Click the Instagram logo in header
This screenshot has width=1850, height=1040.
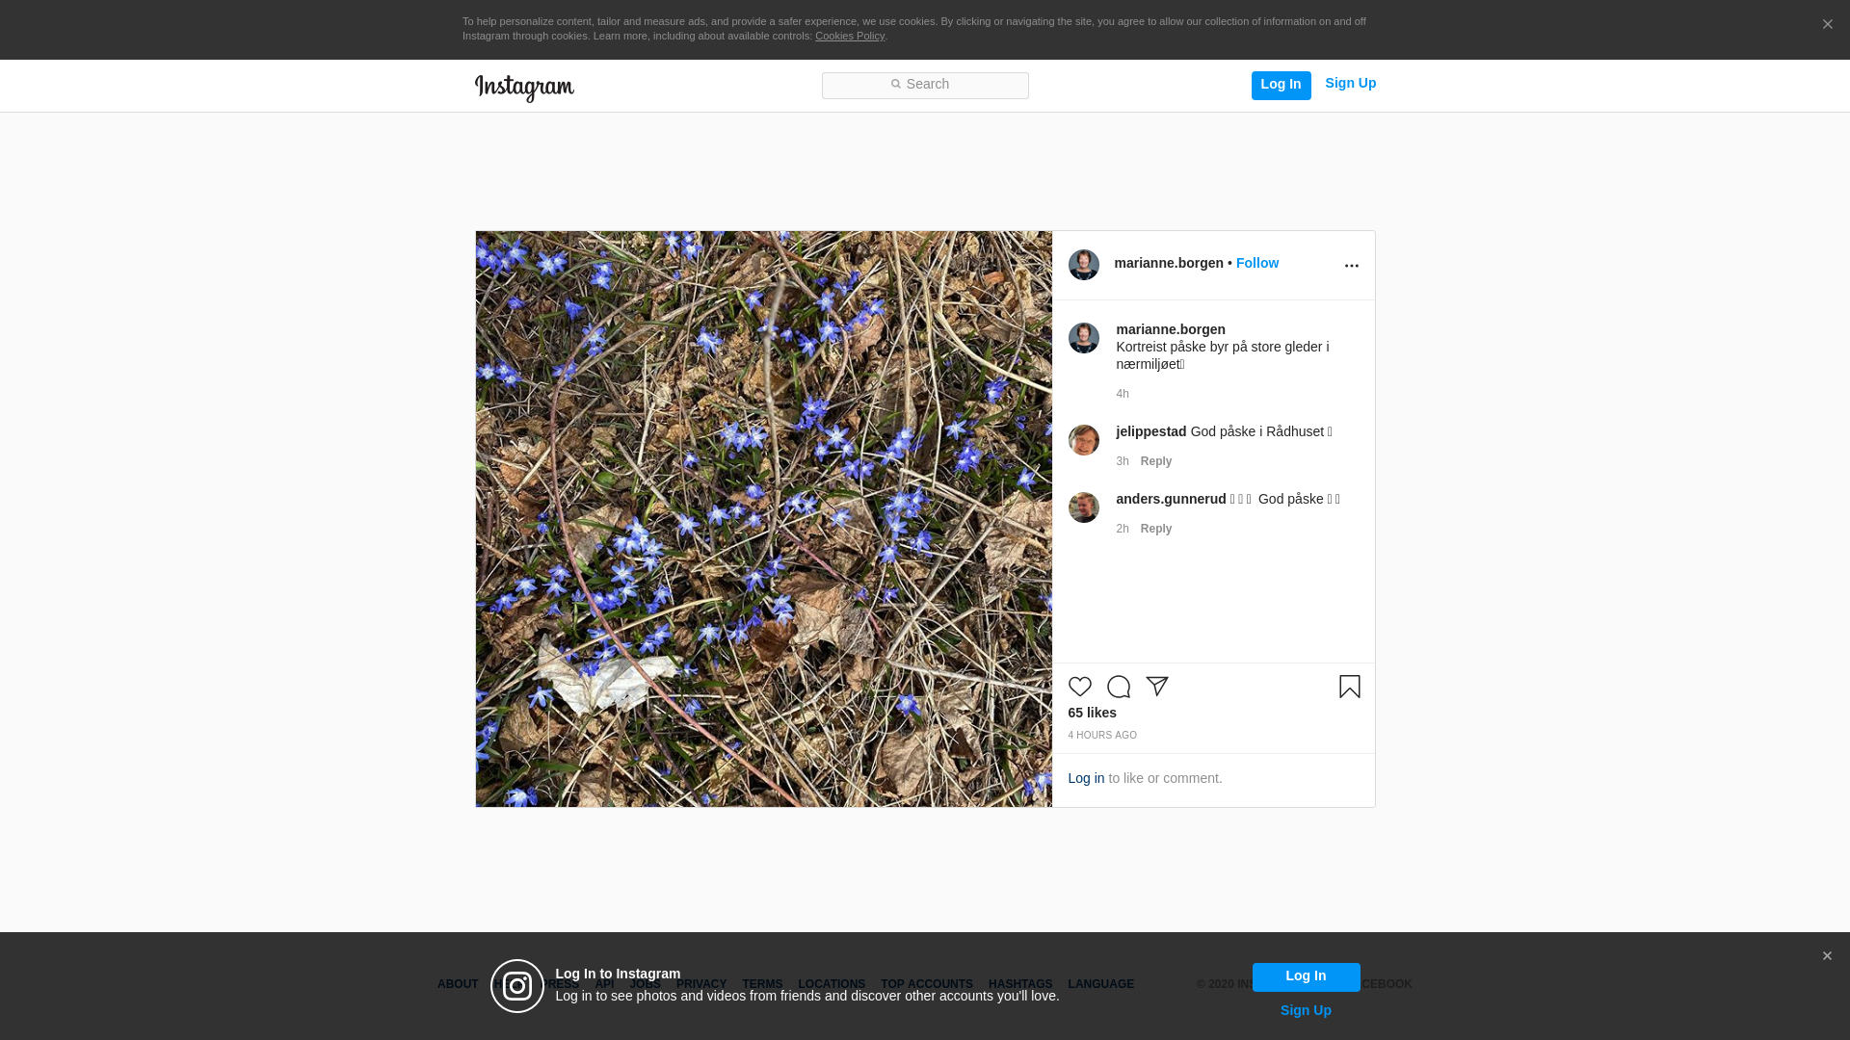click(524, 88)
